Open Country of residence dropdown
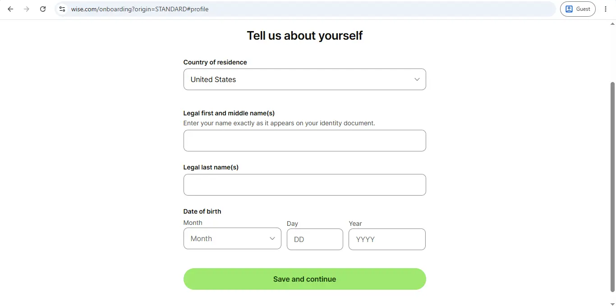This screenshot has width=616, height=306. point(304,79)
